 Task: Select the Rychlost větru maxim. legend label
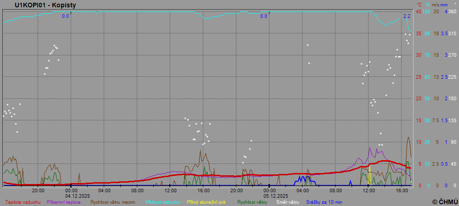[x=113, y=201]
